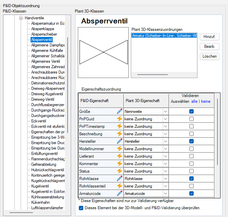Select Allgemeines Ventil in the tree
Screen dimensions: 228x217
[46, 61]
